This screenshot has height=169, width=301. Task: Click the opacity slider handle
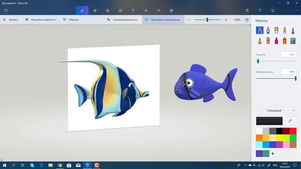pos(296,78)
